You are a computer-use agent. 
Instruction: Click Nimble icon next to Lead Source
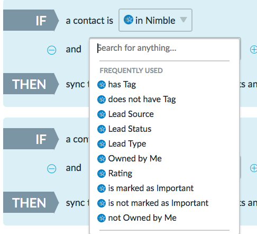point(102,114)
